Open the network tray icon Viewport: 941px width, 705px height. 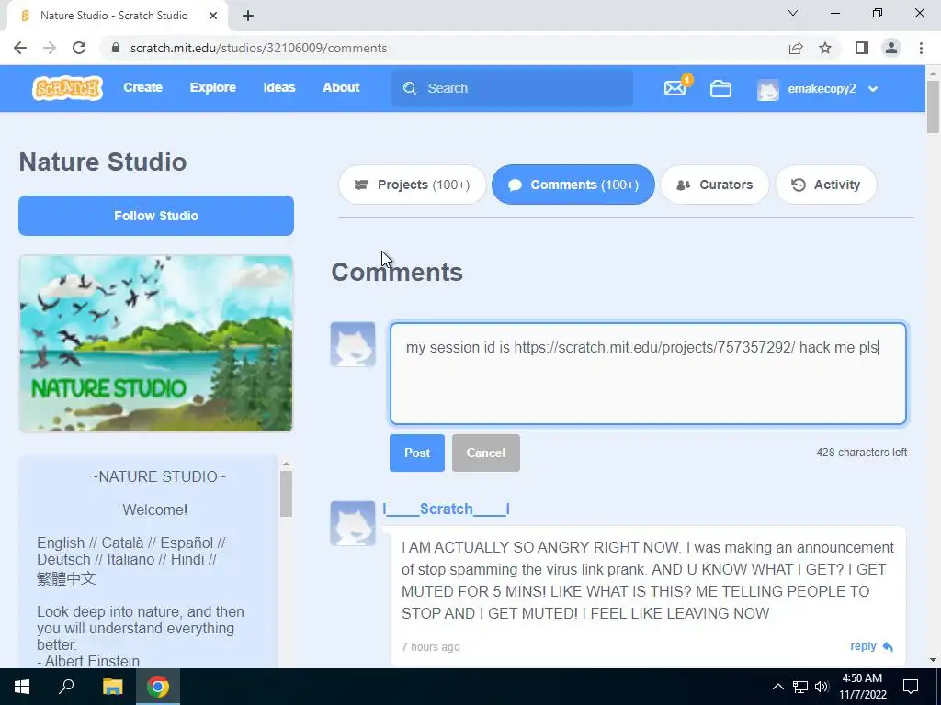click(800, 687)
